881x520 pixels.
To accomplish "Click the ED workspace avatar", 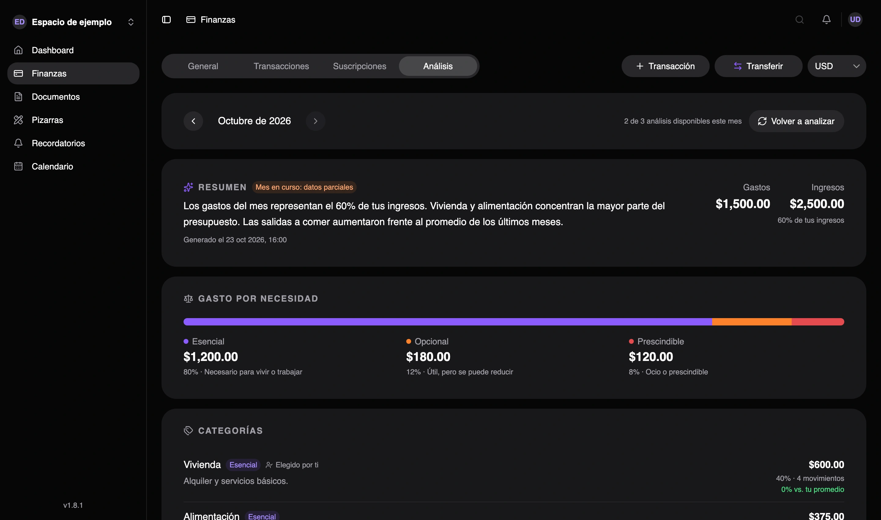I will (x=20, y=22).
